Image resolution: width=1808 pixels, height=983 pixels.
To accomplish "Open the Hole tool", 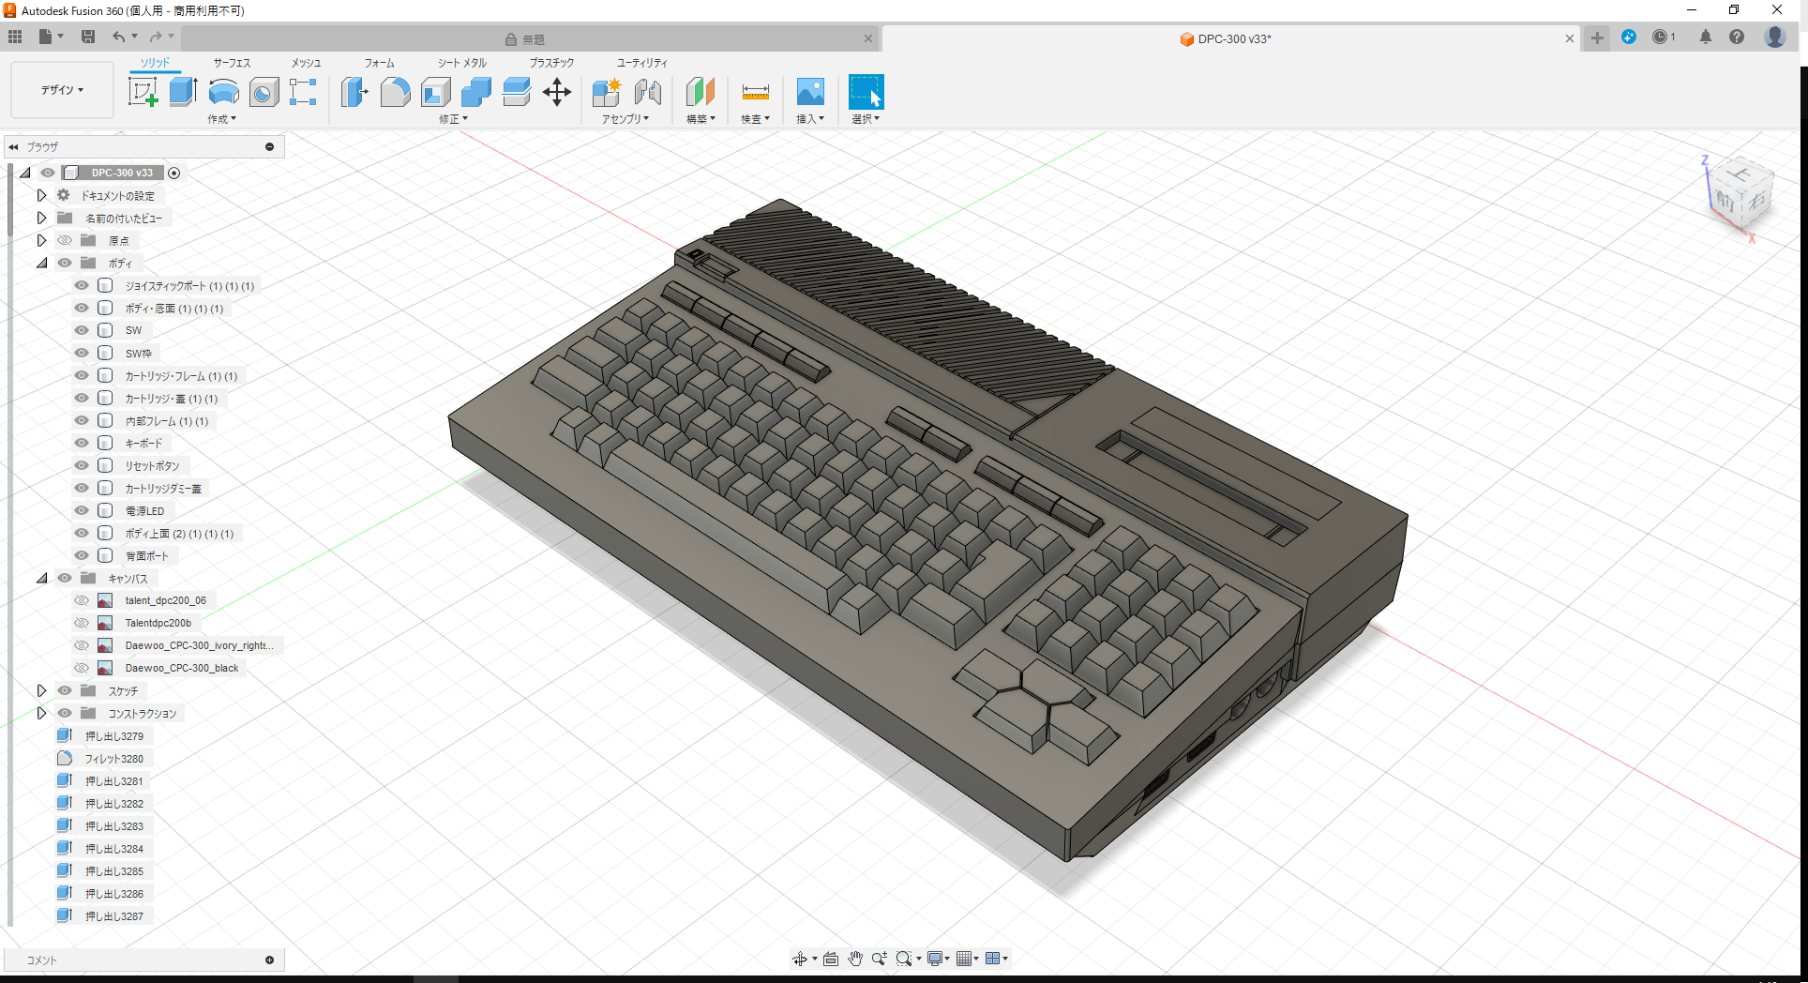I will (x=264, y=91).
